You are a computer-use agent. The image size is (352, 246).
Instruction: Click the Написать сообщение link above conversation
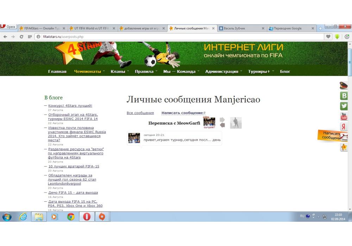182,113
